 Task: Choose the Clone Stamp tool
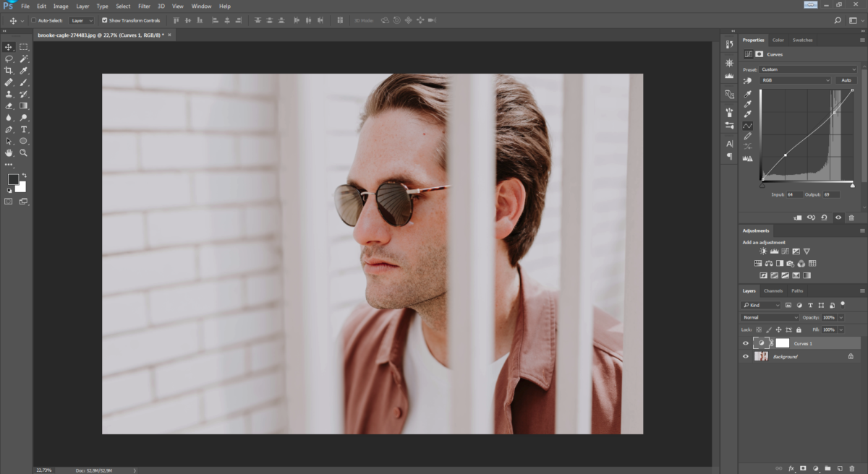click(x=9, y=94)
